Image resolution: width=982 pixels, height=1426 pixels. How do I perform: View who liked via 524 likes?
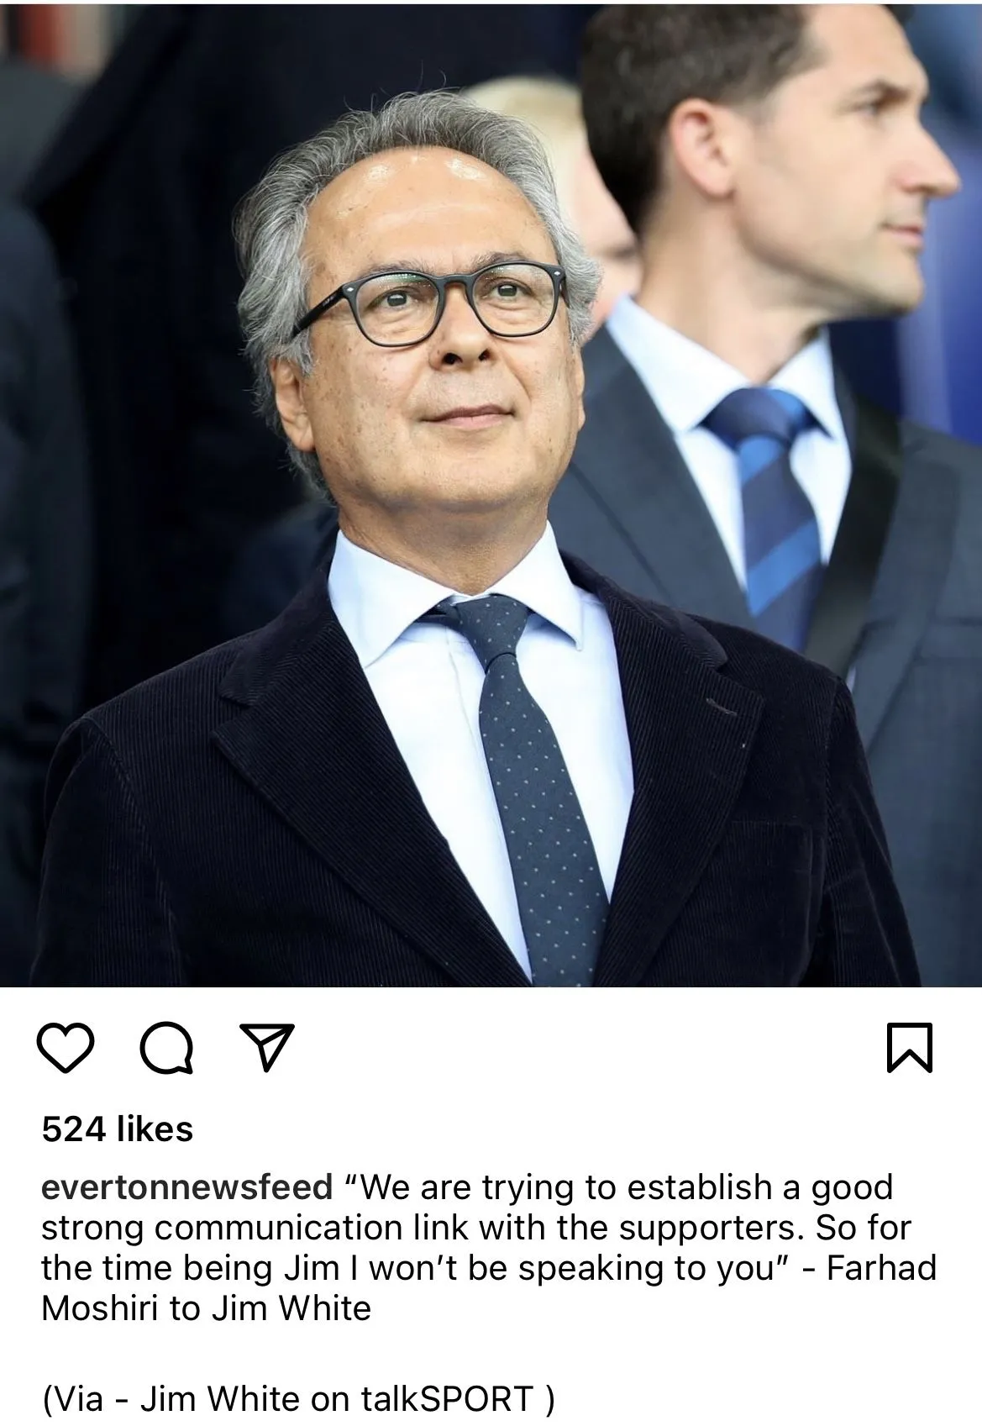(118, 1129)
